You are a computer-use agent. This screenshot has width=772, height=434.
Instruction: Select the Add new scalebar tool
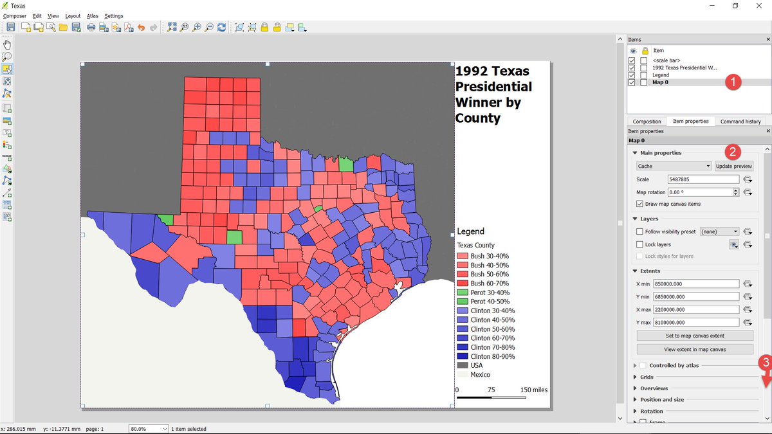7,158
